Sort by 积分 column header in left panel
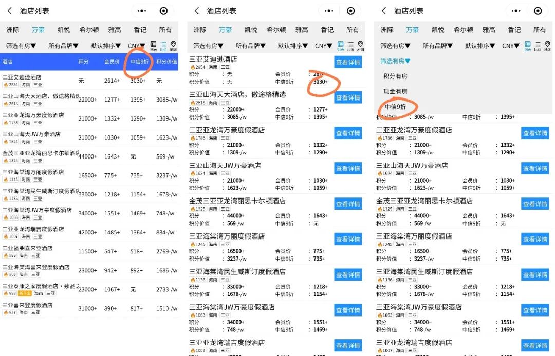 84,62
